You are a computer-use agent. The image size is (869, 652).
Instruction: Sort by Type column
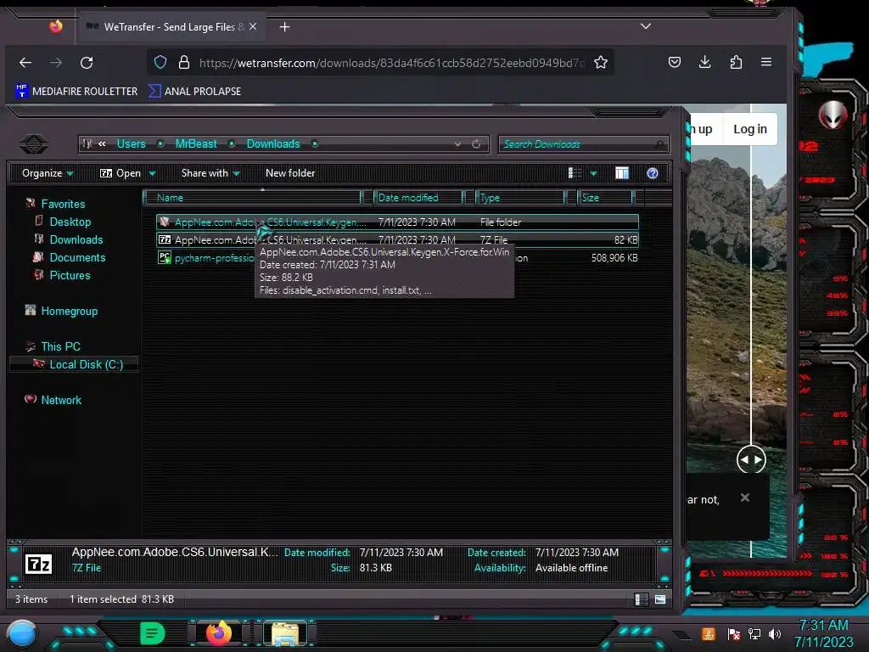pos(520,197)
